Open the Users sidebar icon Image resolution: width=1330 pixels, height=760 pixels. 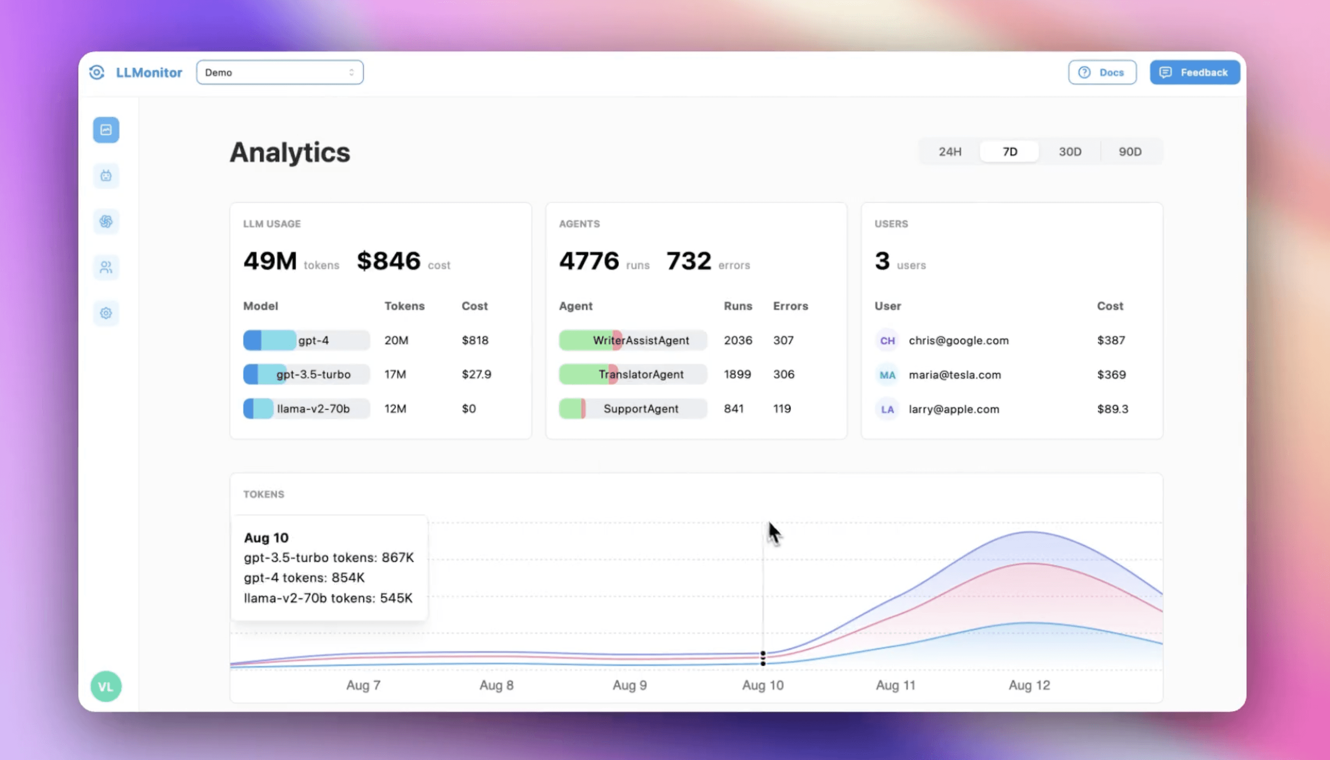click(106, 267)
